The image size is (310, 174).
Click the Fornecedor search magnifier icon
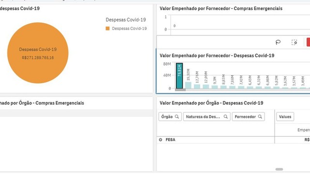(260, 116)
